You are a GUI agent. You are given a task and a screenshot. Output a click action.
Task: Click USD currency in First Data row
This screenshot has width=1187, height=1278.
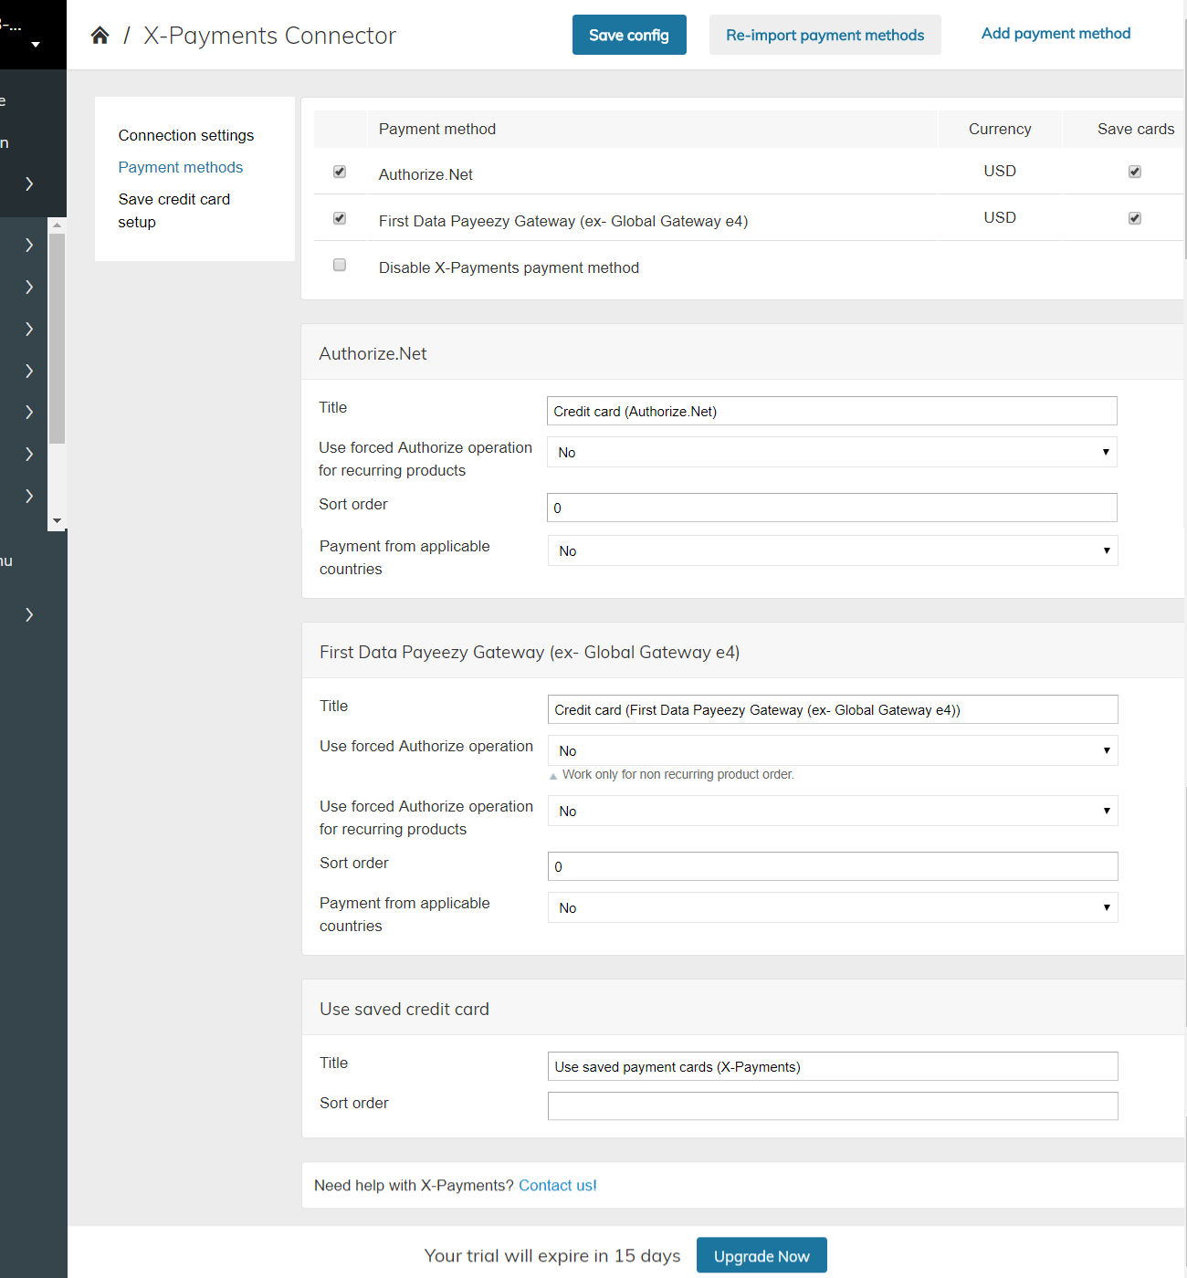[1000, 217]
